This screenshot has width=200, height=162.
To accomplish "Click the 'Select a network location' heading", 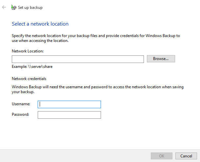I will (40, 24).
